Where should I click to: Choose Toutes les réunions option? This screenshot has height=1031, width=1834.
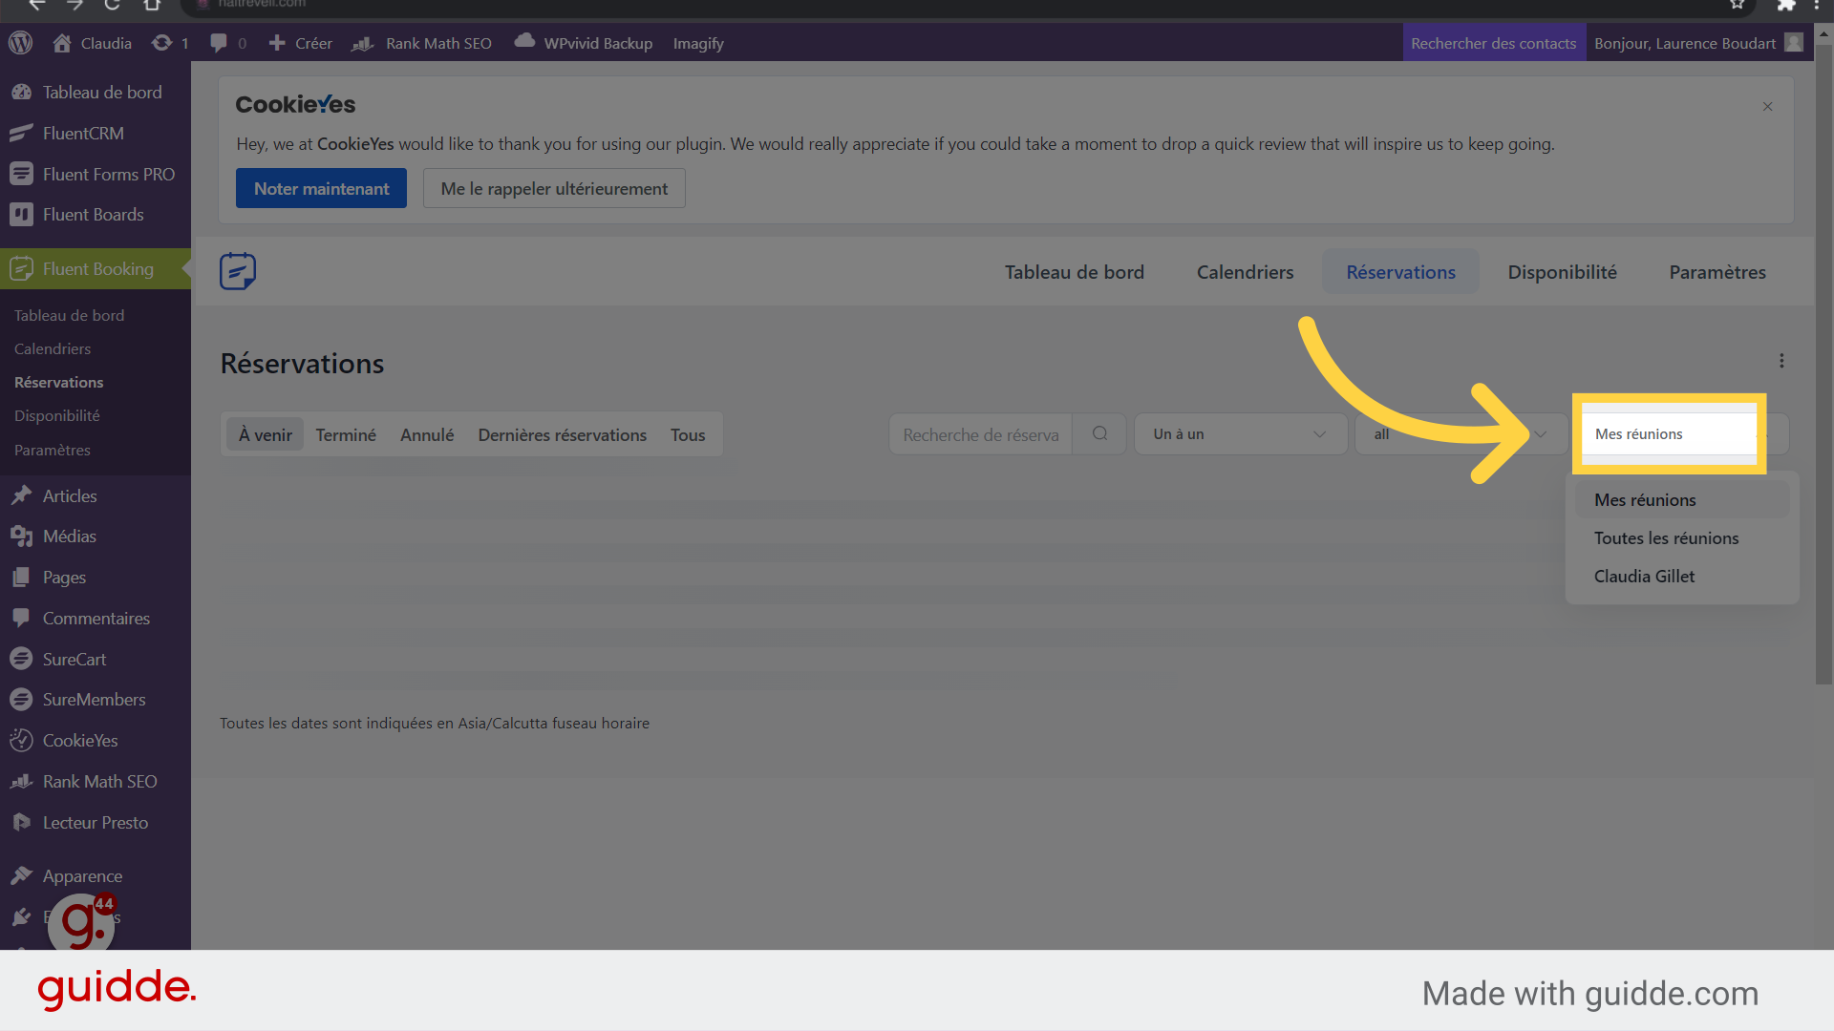1682,538
